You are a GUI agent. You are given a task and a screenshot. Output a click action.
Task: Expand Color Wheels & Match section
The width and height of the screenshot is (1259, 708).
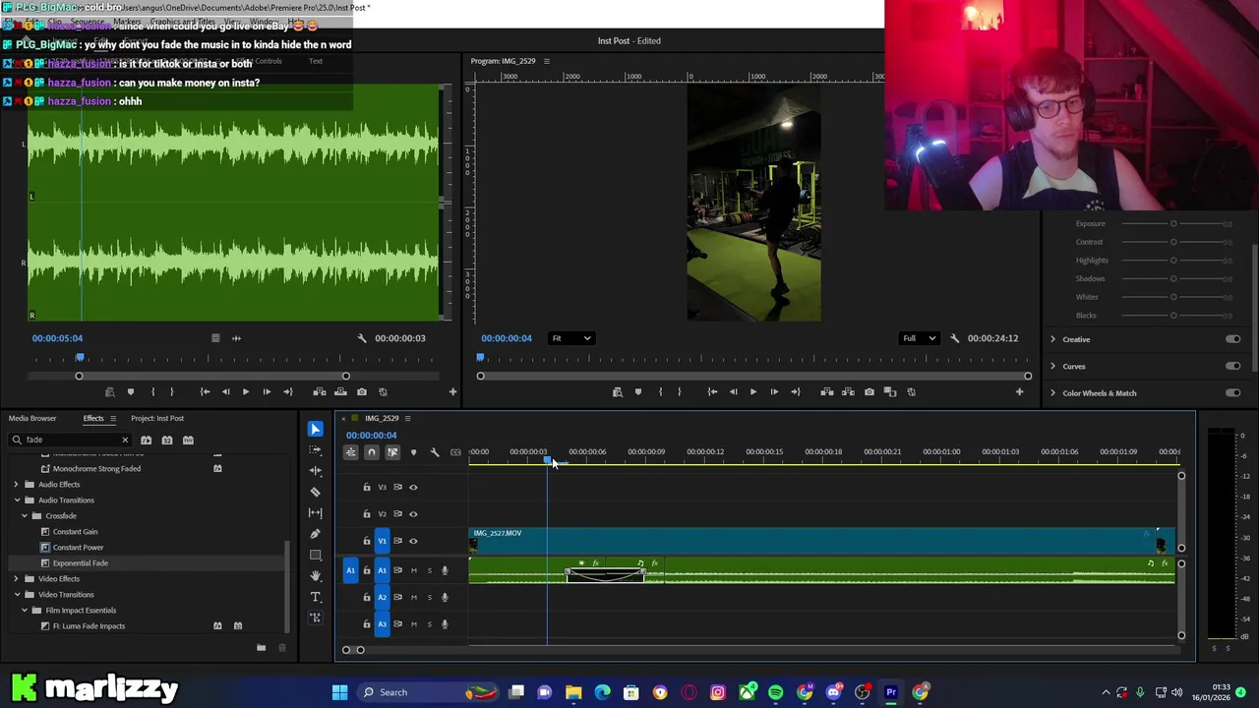pyautogui.click(x=1052, y=392)
